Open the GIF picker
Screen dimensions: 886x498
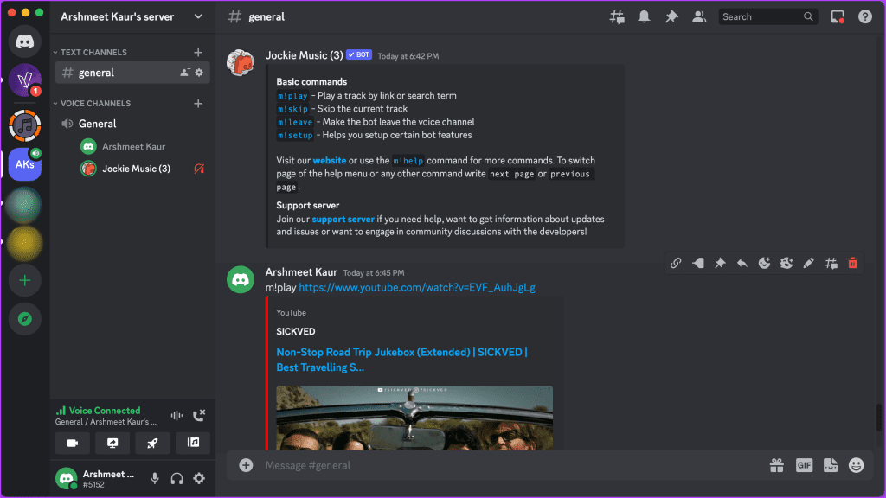click(804, 465)
